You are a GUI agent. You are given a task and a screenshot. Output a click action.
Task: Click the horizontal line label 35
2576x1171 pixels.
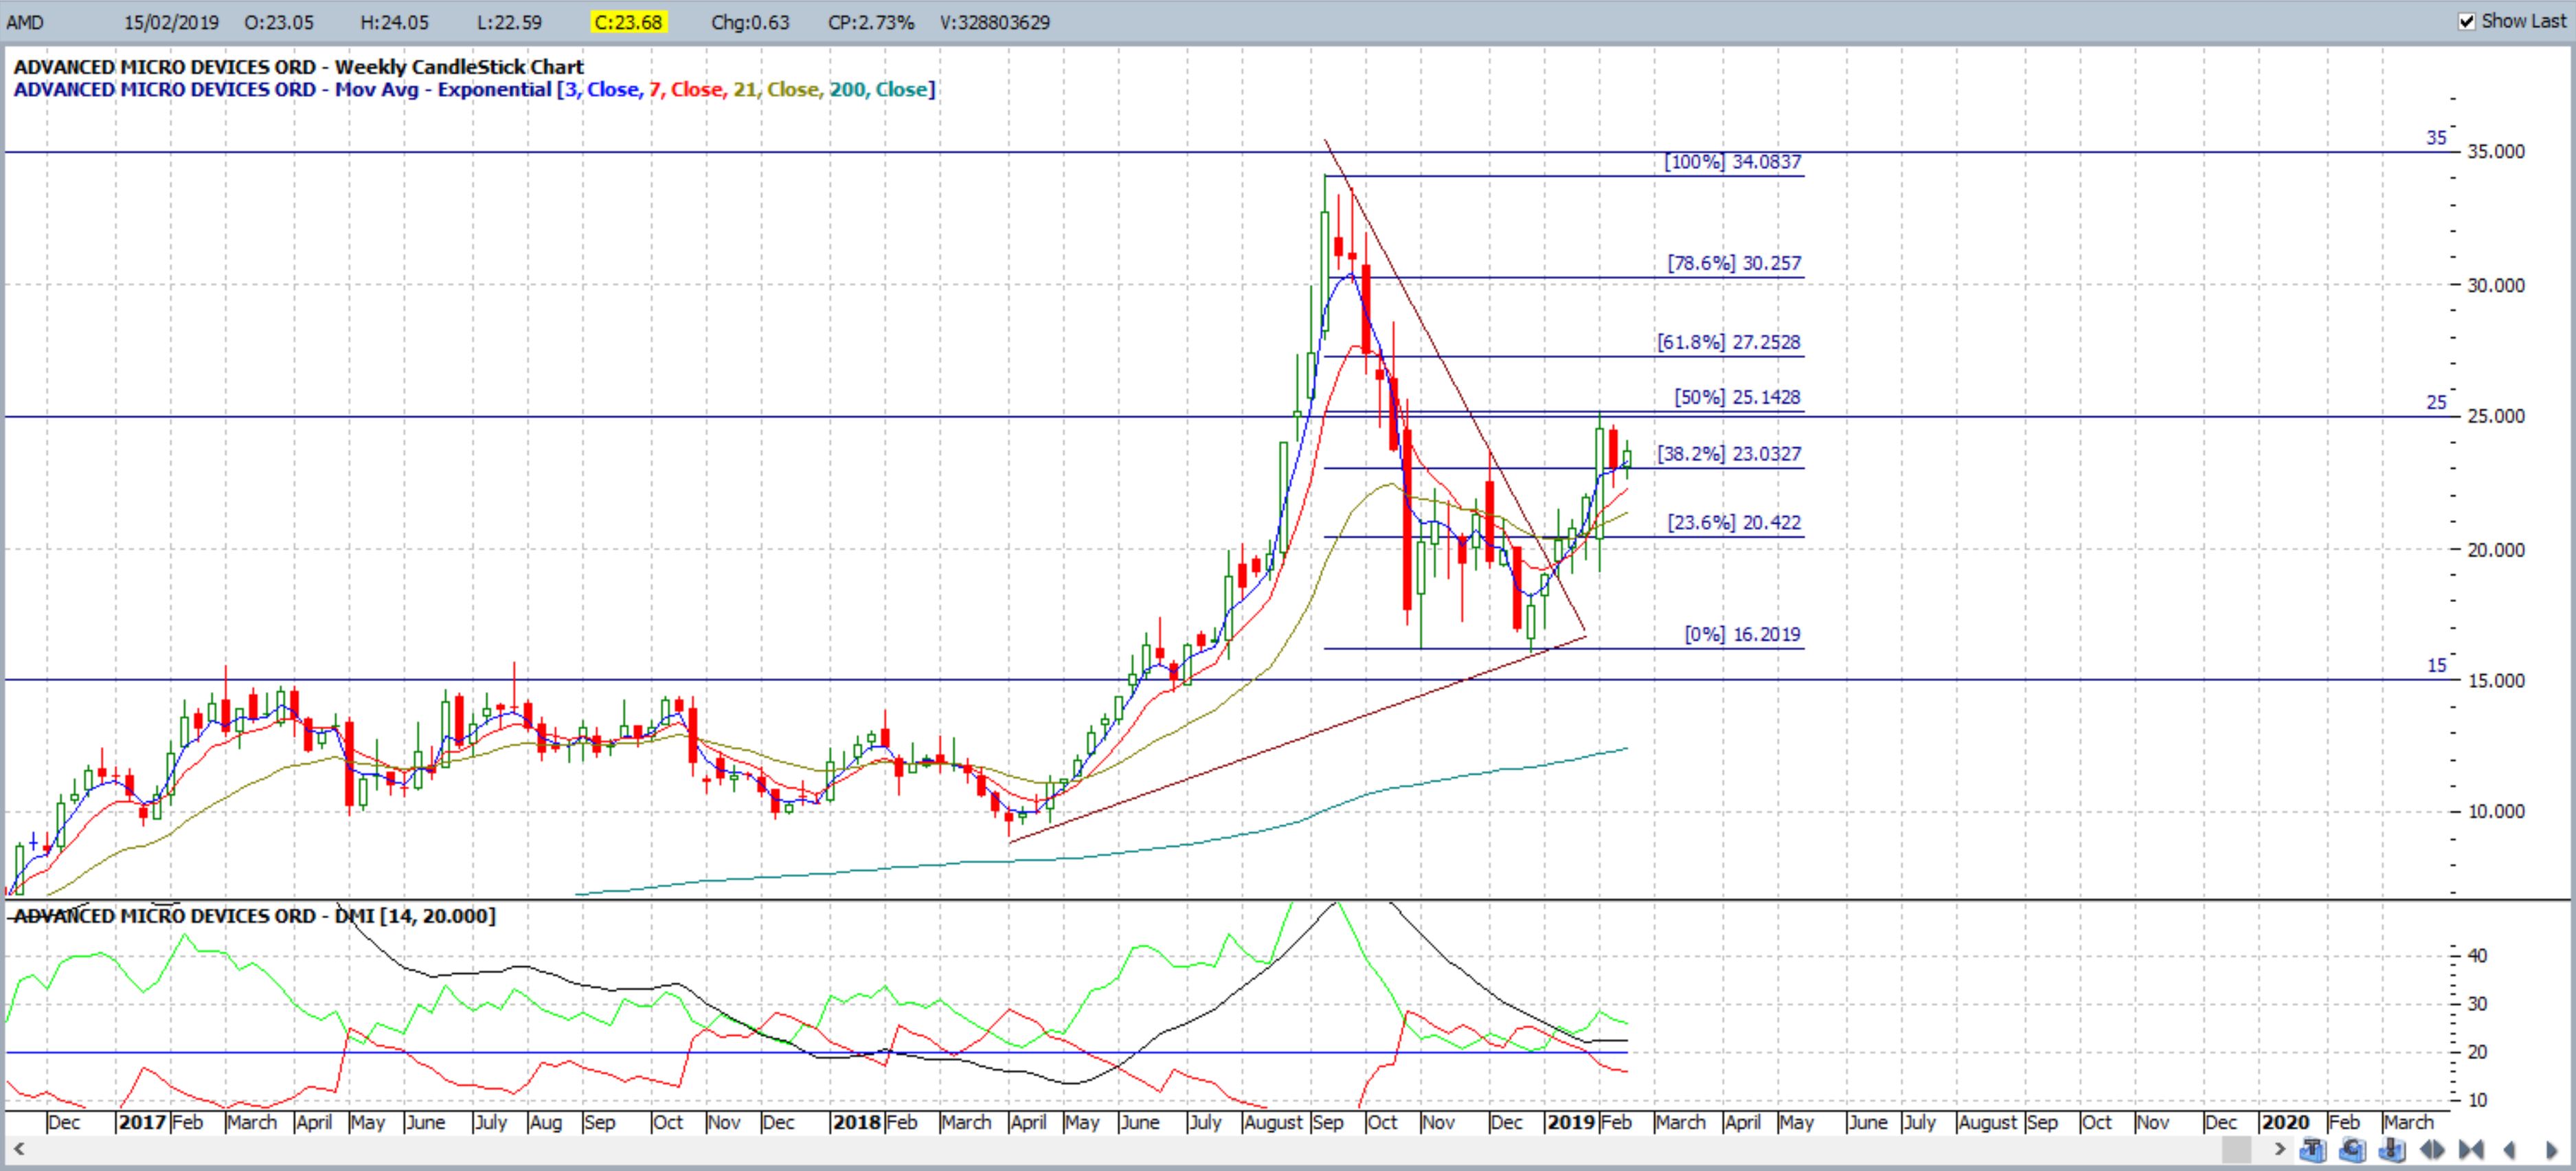pos(2436,138)
